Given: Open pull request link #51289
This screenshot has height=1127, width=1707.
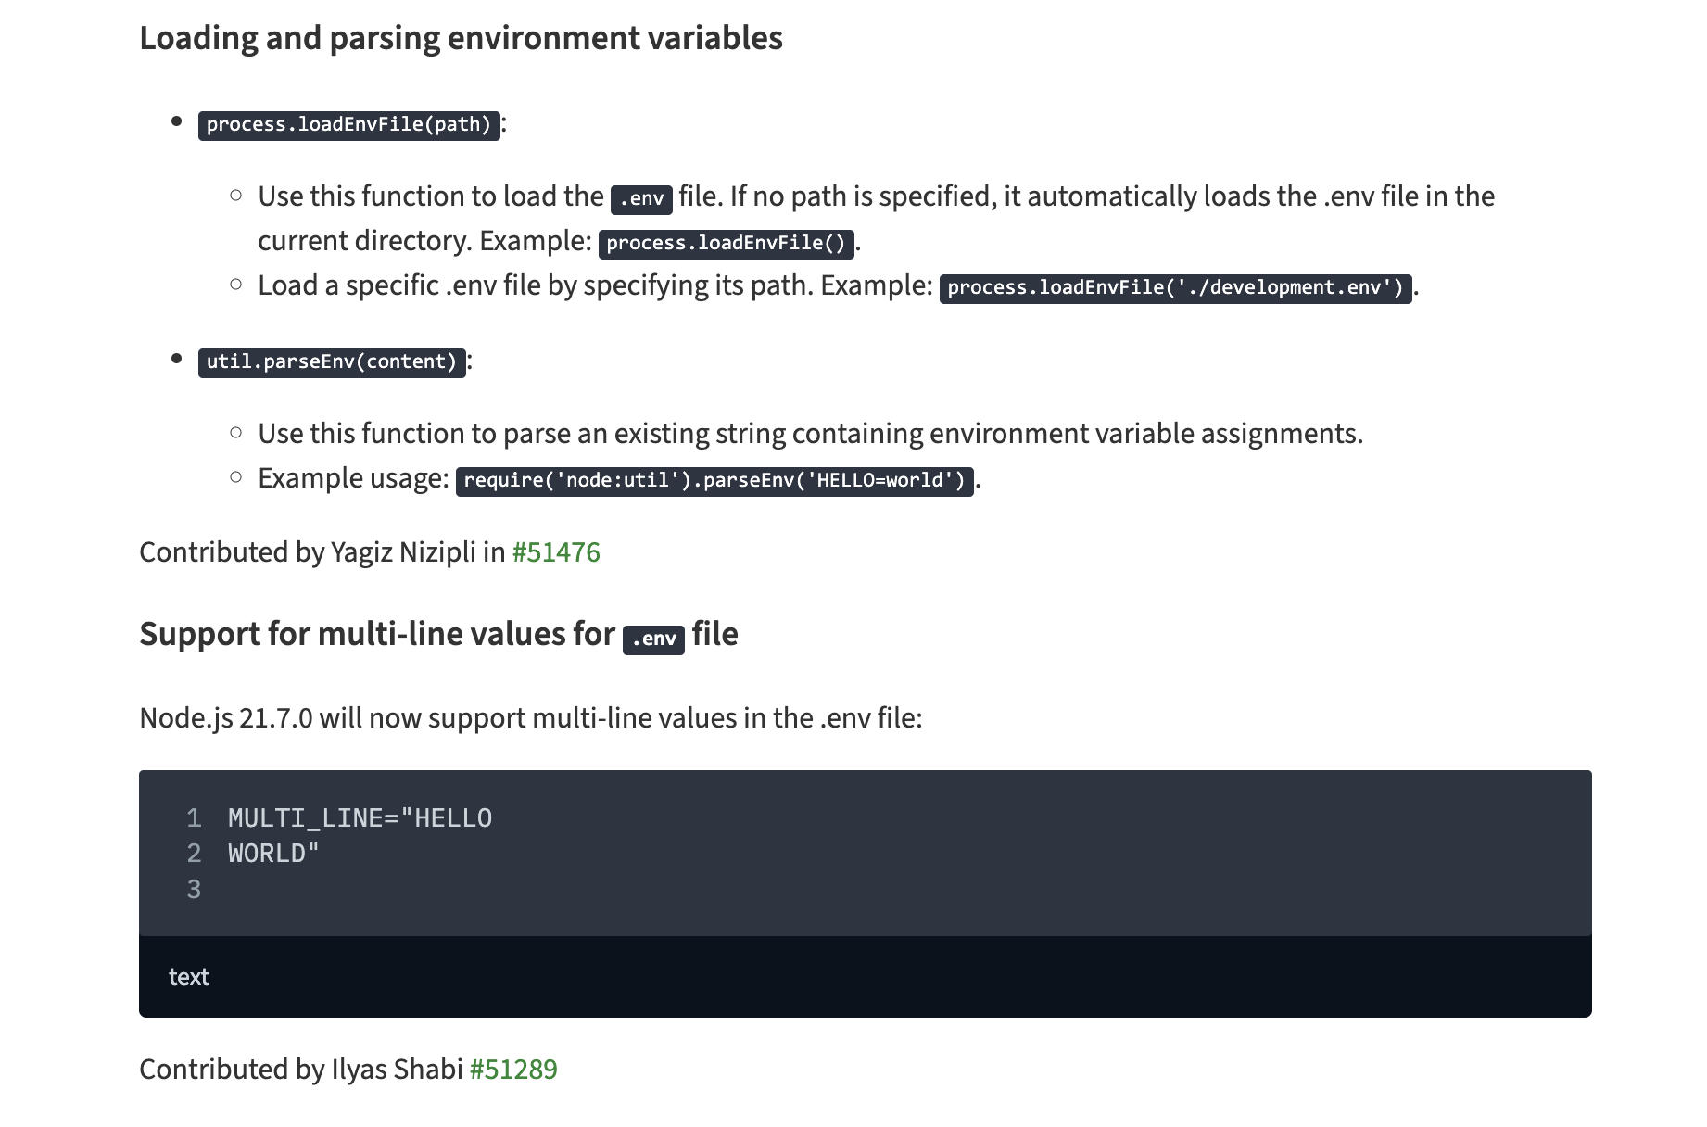Looking at the screenshot, I should click(x=513, y=1070).
